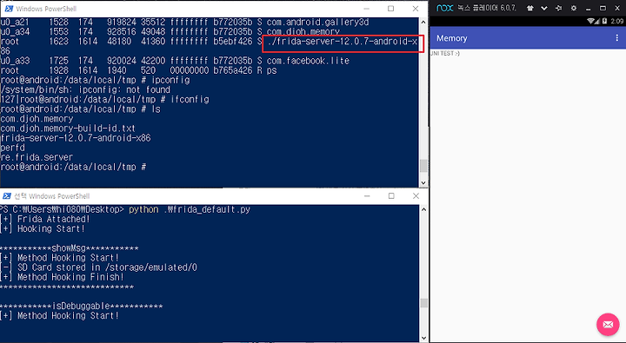Tap the battery icon in Android status bar
The width and height of the screenshot is (626, 343).
coord(604,21)
